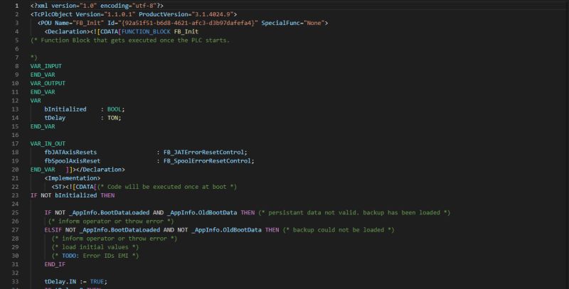Click the XML declaration on line 1
Image resolution: width=569 pixels, height=289 pixels.
coord(97,6)
